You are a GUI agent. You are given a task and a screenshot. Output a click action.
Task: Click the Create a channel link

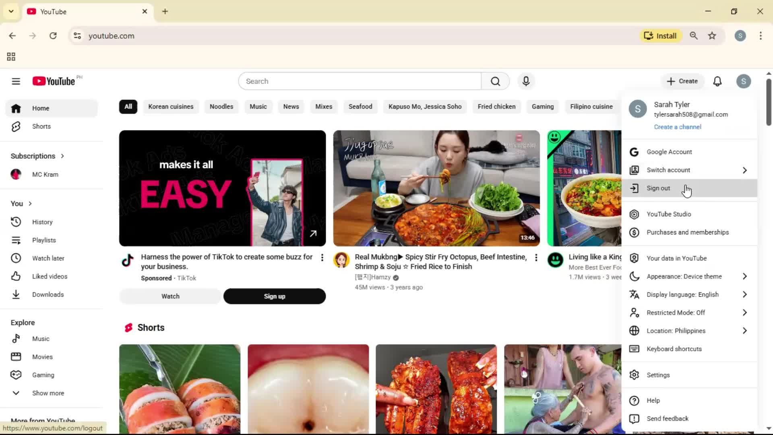click(x=678, y=126)
